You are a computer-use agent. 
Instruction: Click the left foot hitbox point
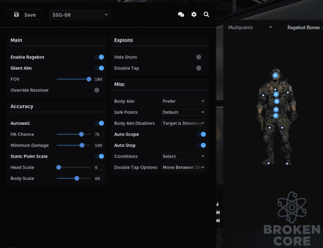click(x=268, y=163)
